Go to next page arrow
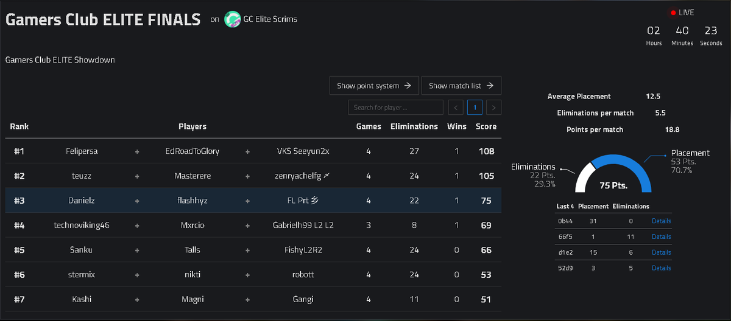Image resolution: width=731 pixels, height=321 pixels. coord(494,108)
